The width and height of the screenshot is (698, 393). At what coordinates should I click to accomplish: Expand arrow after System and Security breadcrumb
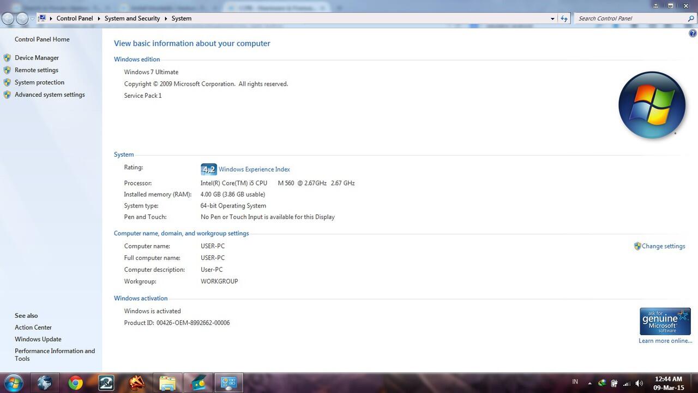[166, 19]
